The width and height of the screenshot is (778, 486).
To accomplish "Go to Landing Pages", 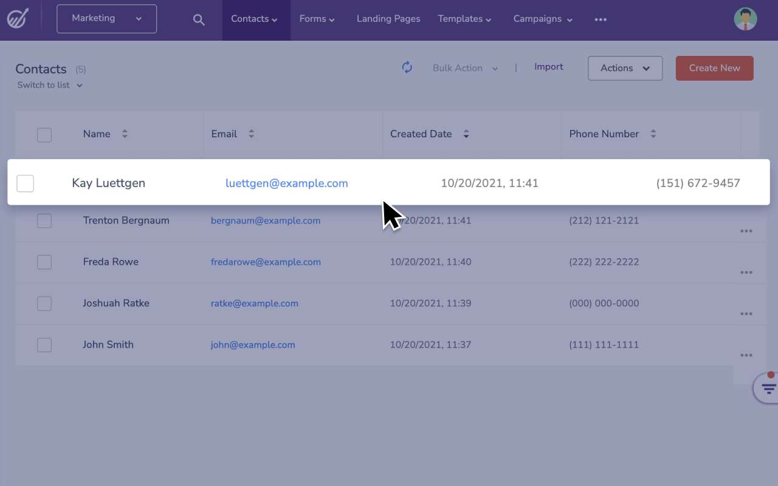I will (x=388, y=19).
